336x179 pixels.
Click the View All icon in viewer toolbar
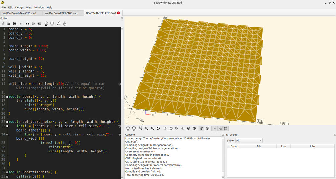[140, 129]
